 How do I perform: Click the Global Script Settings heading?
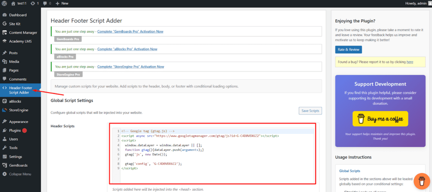(x=72, y=100)
